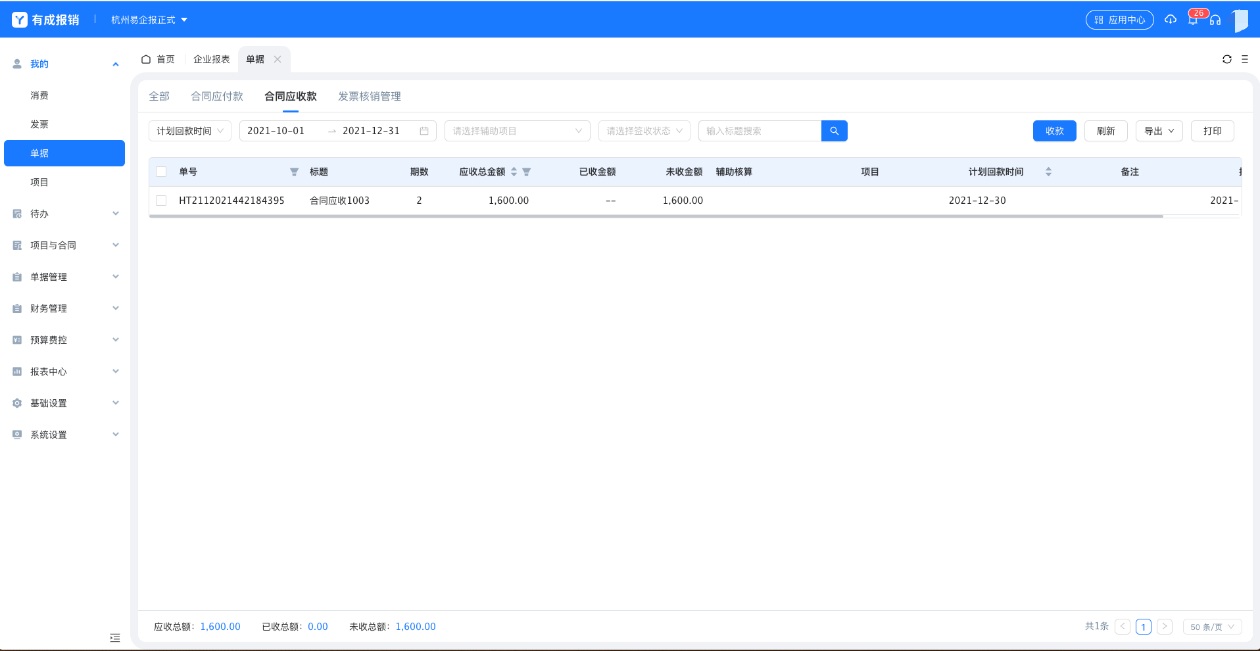
Task: Open 请选择签收状态 dropdown
Action: [644, 131]
